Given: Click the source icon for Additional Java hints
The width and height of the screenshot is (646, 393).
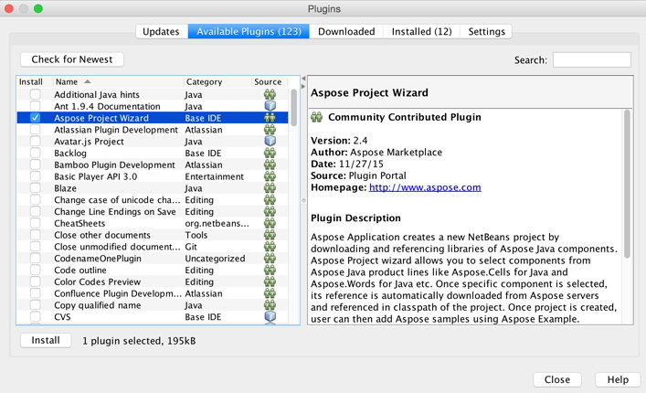Looking at the screenshot, I should (x=270, y=94).
